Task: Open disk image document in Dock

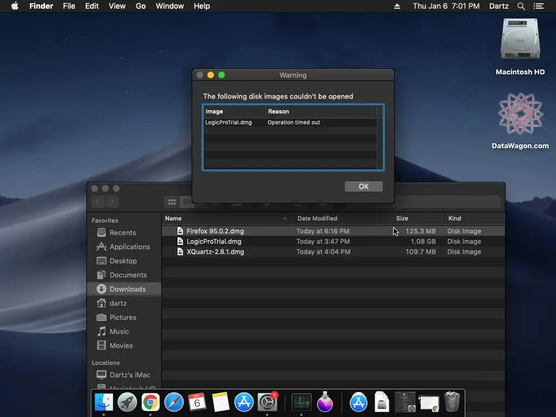Action: pyautogui.click(x=382, y=402)
